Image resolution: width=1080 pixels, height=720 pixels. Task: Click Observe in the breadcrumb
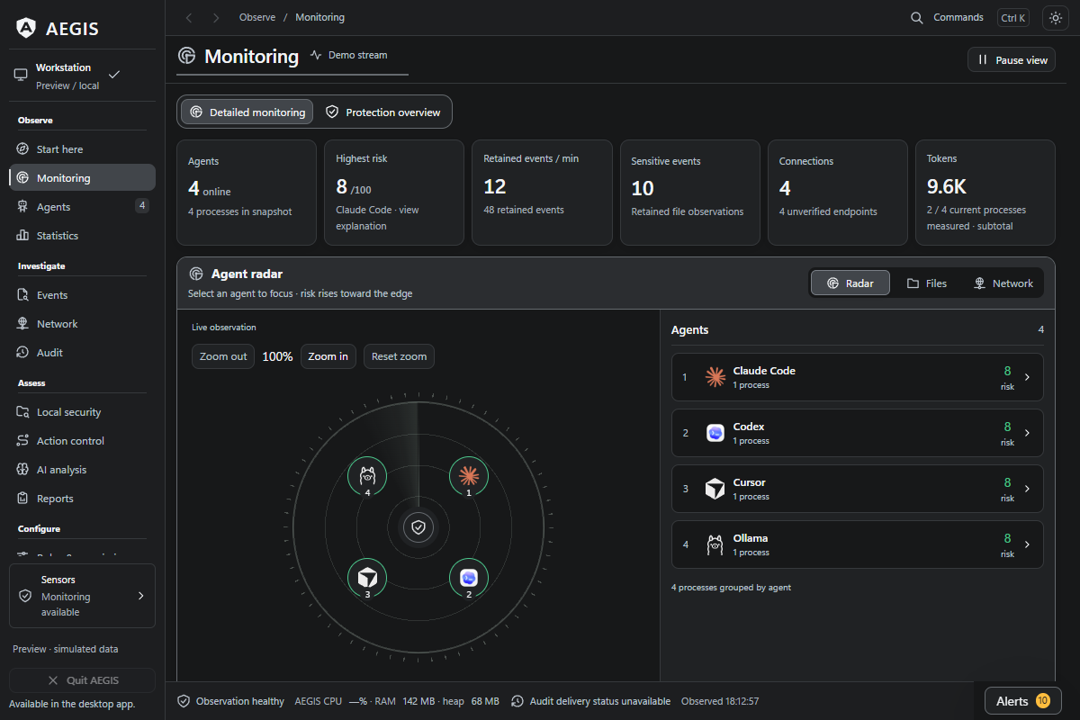click(x=257, y=18)
